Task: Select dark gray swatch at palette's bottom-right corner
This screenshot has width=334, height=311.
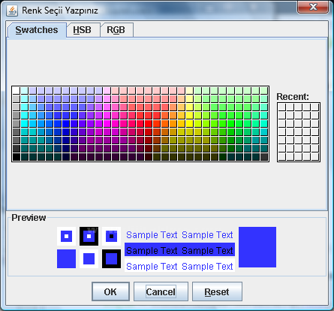Action: (264, 157)
